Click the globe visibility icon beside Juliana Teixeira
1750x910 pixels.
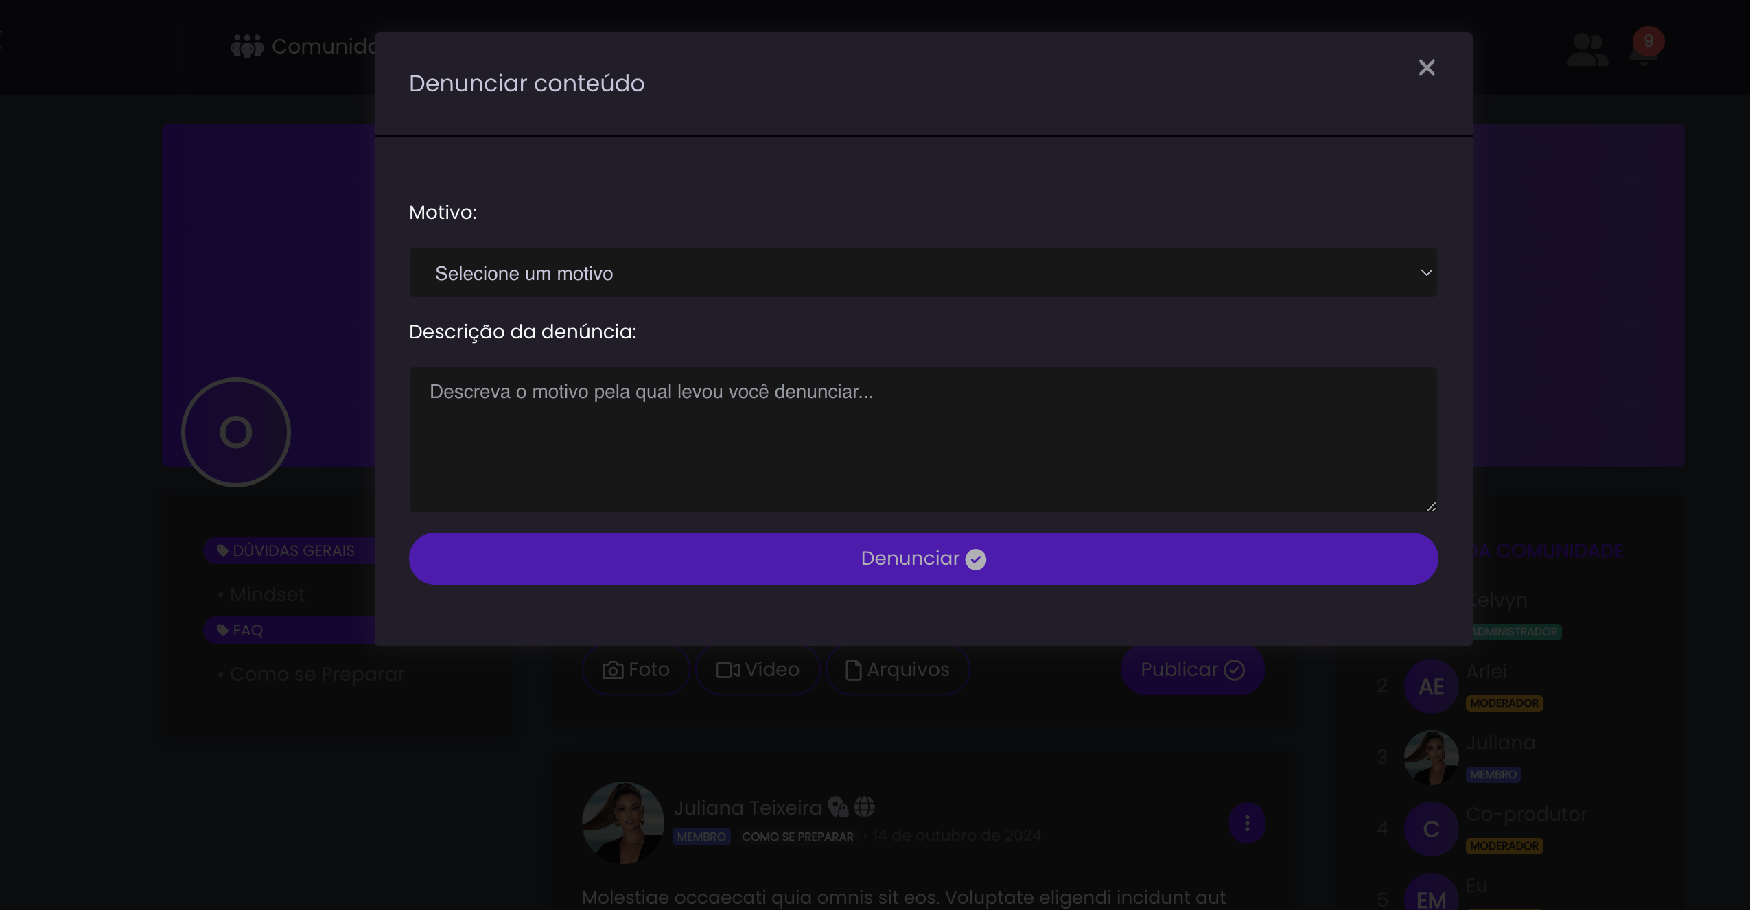[x=864, y=807]
